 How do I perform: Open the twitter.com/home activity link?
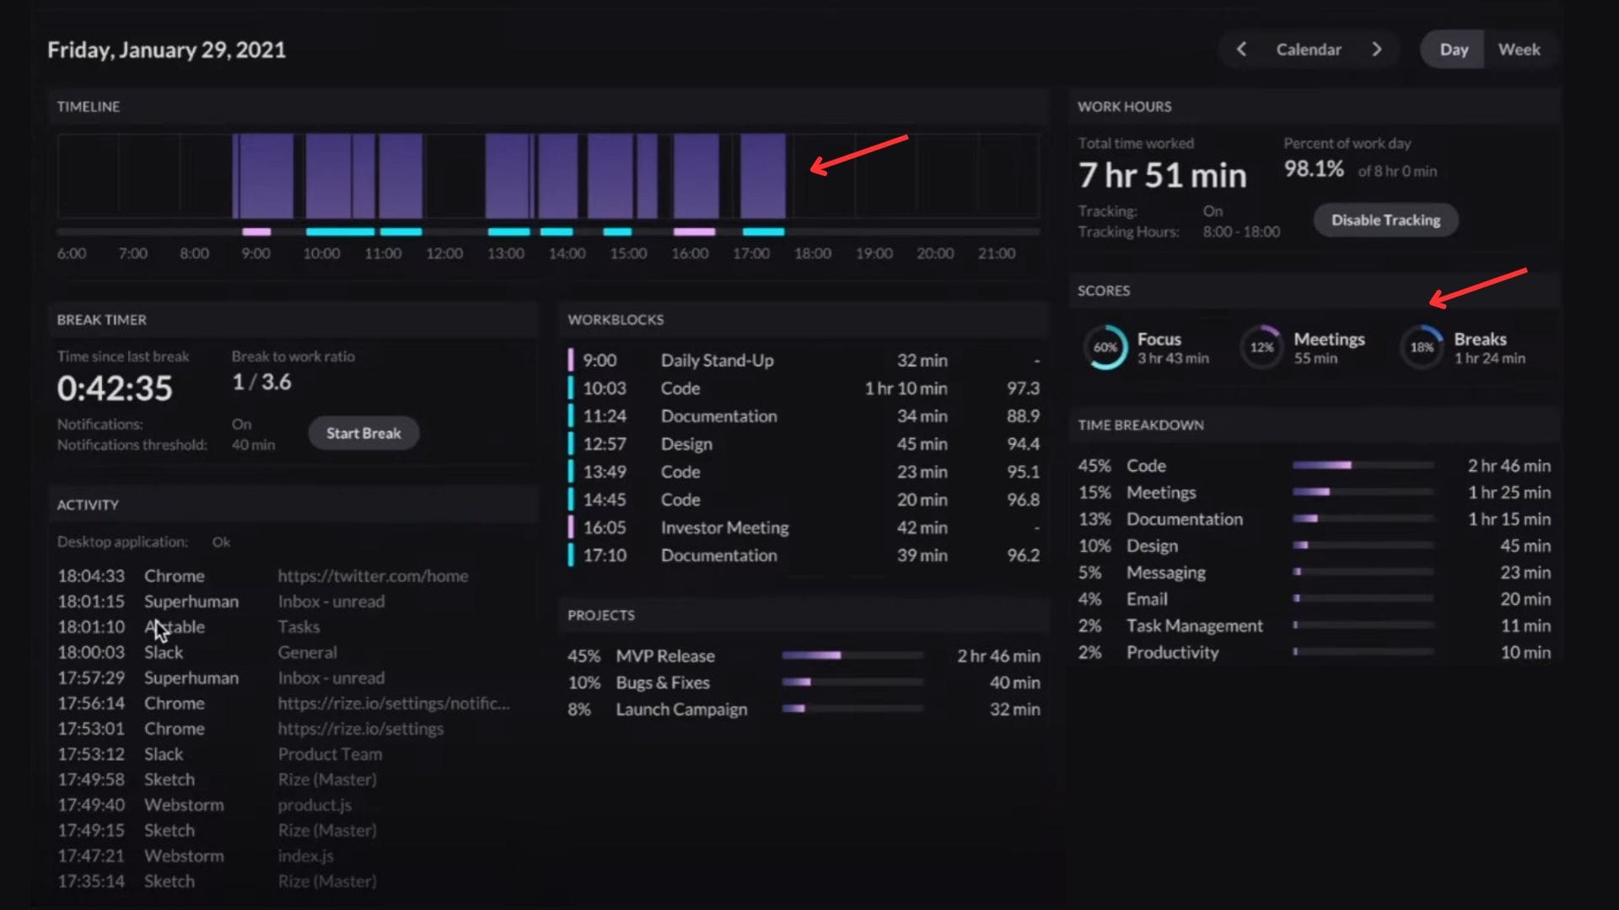pyautogui.click(x=373, y=576)
